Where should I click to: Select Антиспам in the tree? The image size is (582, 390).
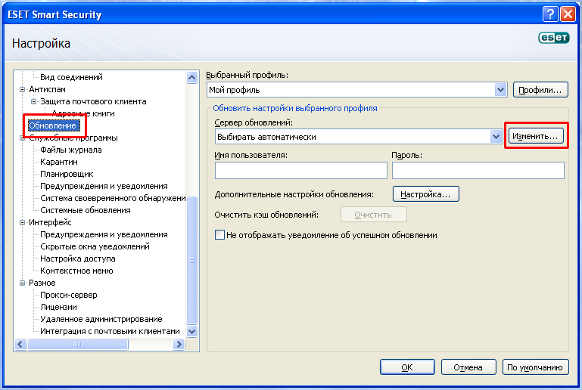(x=47, y=89)
